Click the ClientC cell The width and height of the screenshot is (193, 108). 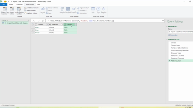pos(56,33)
